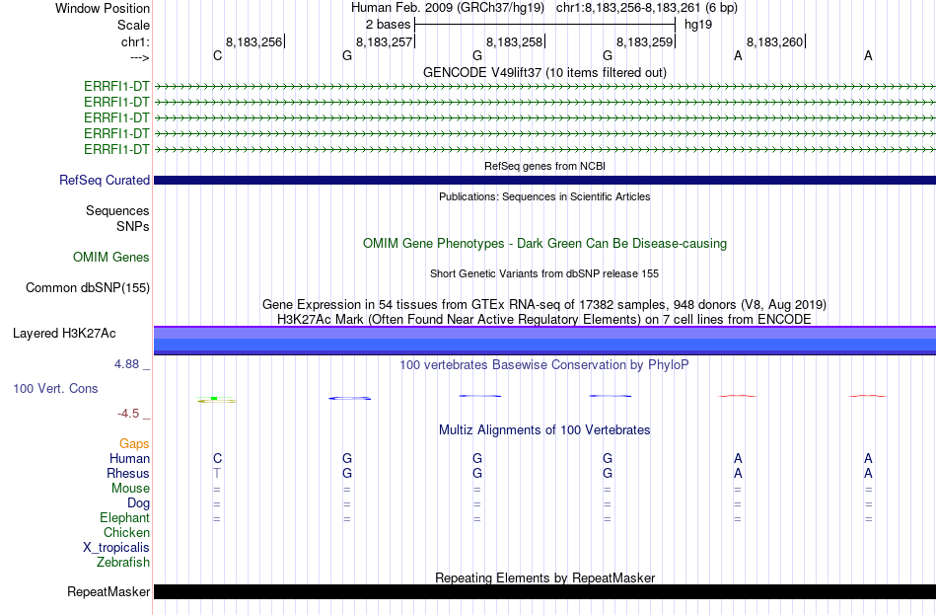Click the Rhesus alignment row label
This screenshot has height=615, width=937.
coord(128,473)
